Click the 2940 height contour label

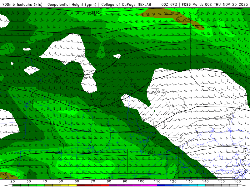(x=95, y=12)
